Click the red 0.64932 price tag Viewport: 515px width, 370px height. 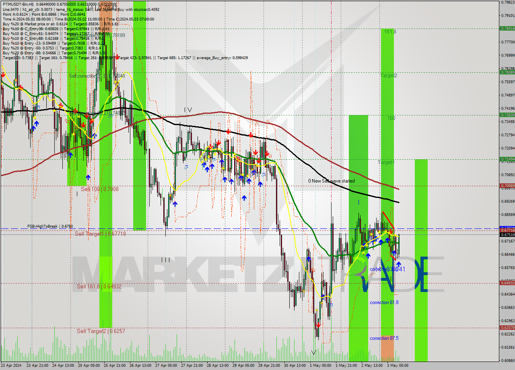coord(507,283)
